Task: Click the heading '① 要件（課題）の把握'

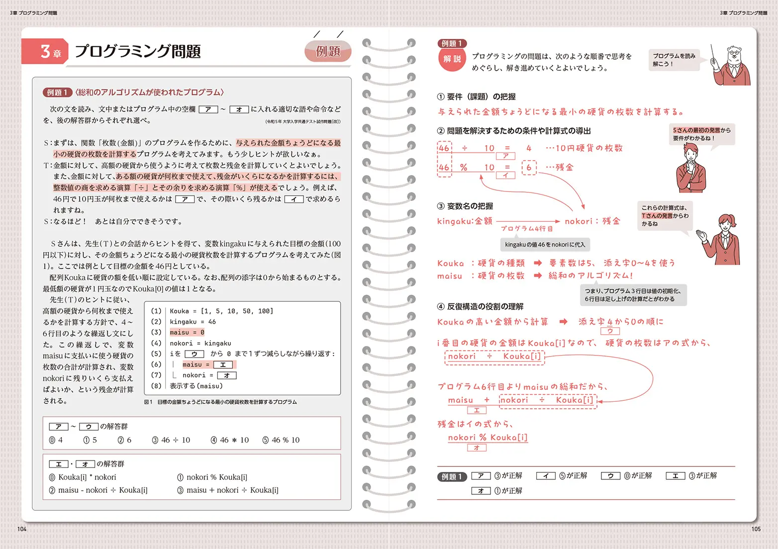Action: pos(476,97)
